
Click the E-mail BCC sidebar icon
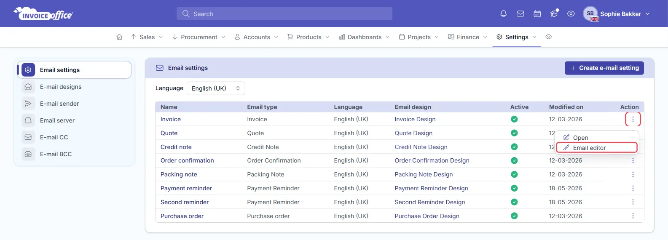pyautogui.click(x=28, y=154)
